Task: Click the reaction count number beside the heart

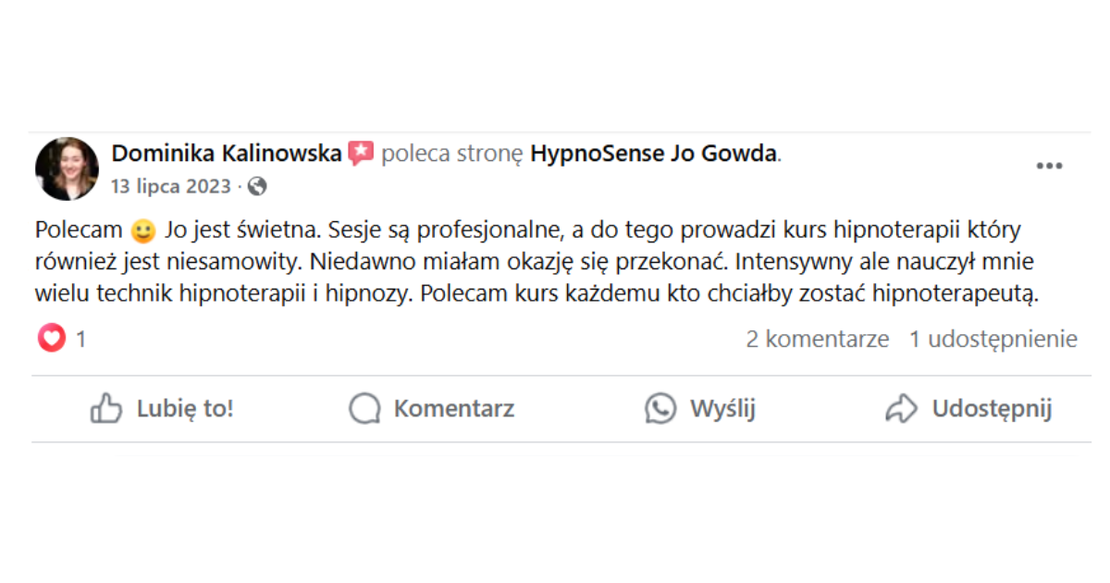Action: click(80, 340)
